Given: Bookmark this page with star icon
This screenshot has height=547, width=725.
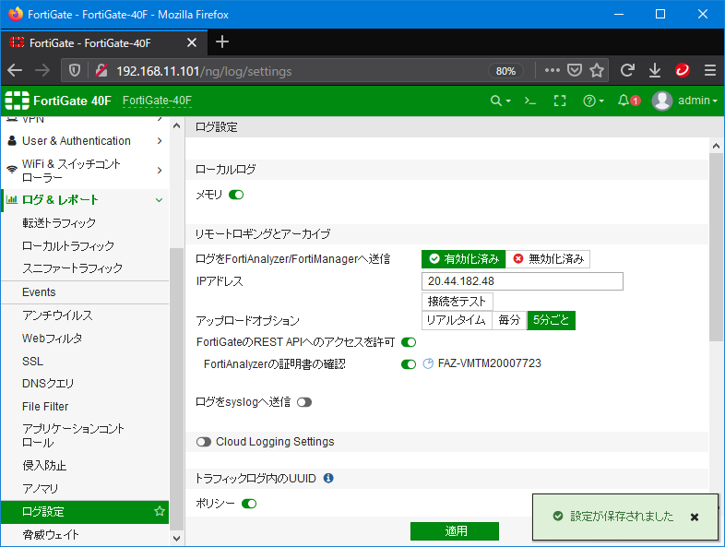Looking at the screenshot, I should [597, 70].
